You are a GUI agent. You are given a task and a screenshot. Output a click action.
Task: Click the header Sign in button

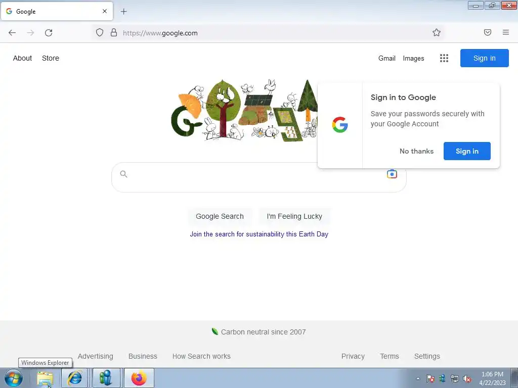(484, 58)
